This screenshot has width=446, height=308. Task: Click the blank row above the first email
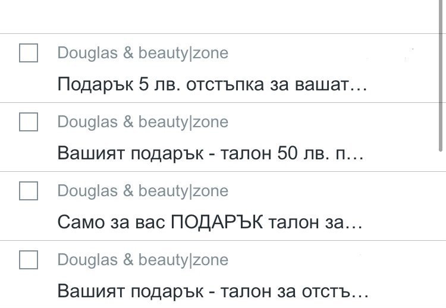tap(219, 17)
